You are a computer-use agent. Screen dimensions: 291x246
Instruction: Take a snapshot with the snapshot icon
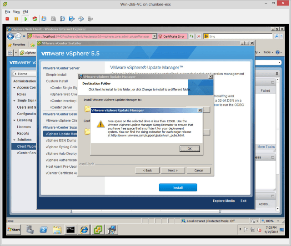click(44, 19)
